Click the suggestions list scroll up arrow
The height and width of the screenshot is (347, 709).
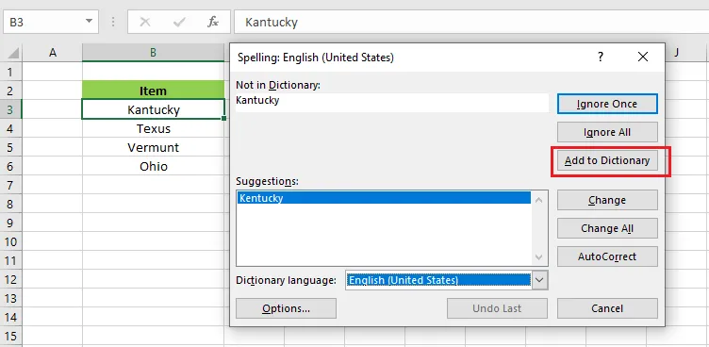pos(538,200)
